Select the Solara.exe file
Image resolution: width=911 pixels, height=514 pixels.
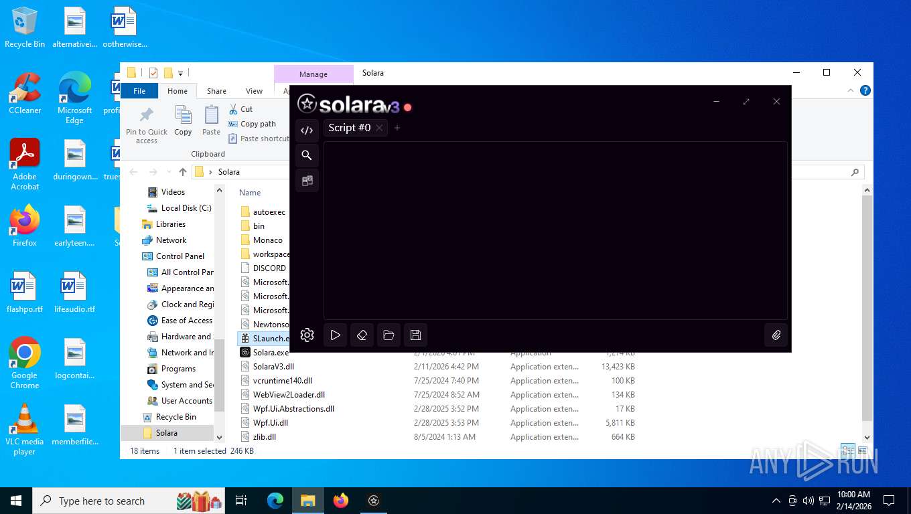click(271, 353)
